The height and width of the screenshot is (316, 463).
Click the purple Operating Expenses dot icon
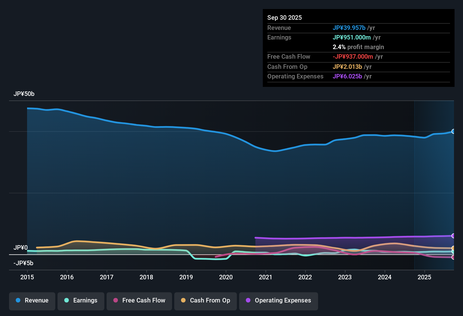pos(248,300)
